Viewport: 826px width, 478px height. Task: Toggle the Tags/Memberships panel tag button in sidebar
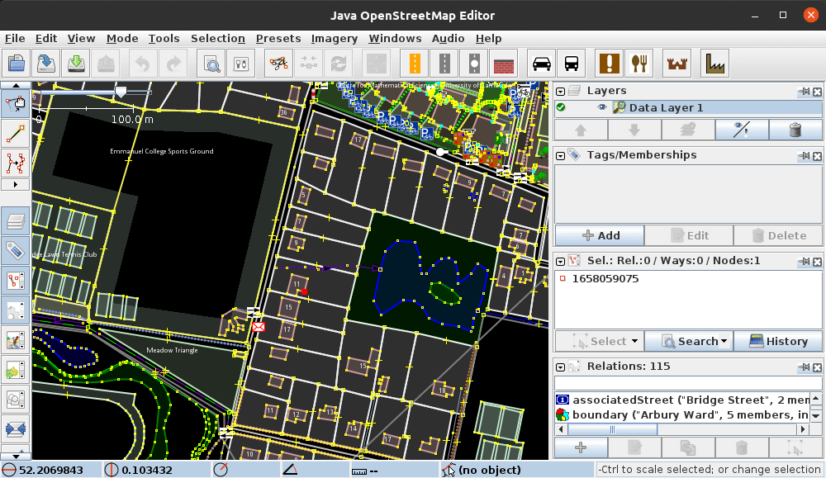point(16,251)
